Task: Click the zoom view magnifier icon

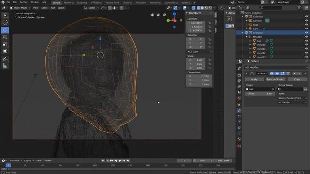Action: [164, 15]
